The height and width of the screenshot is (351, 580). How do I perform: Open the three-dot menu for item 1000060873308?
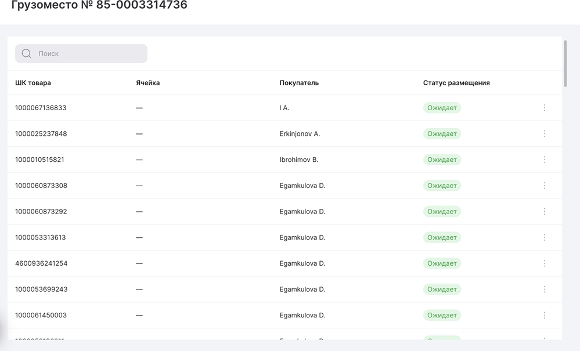point(544,186)
